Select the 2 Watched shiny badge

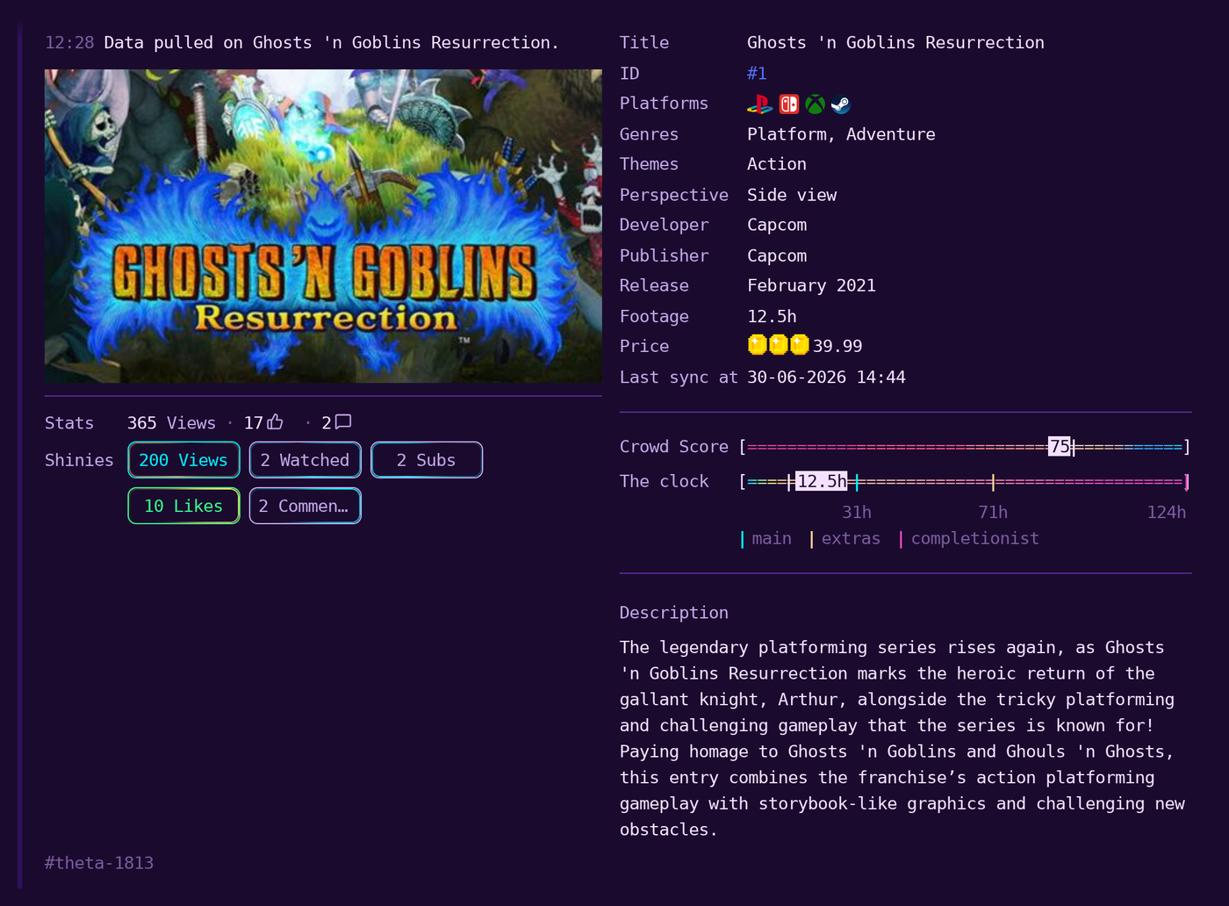pyautogui.click(x=305, y=460)
